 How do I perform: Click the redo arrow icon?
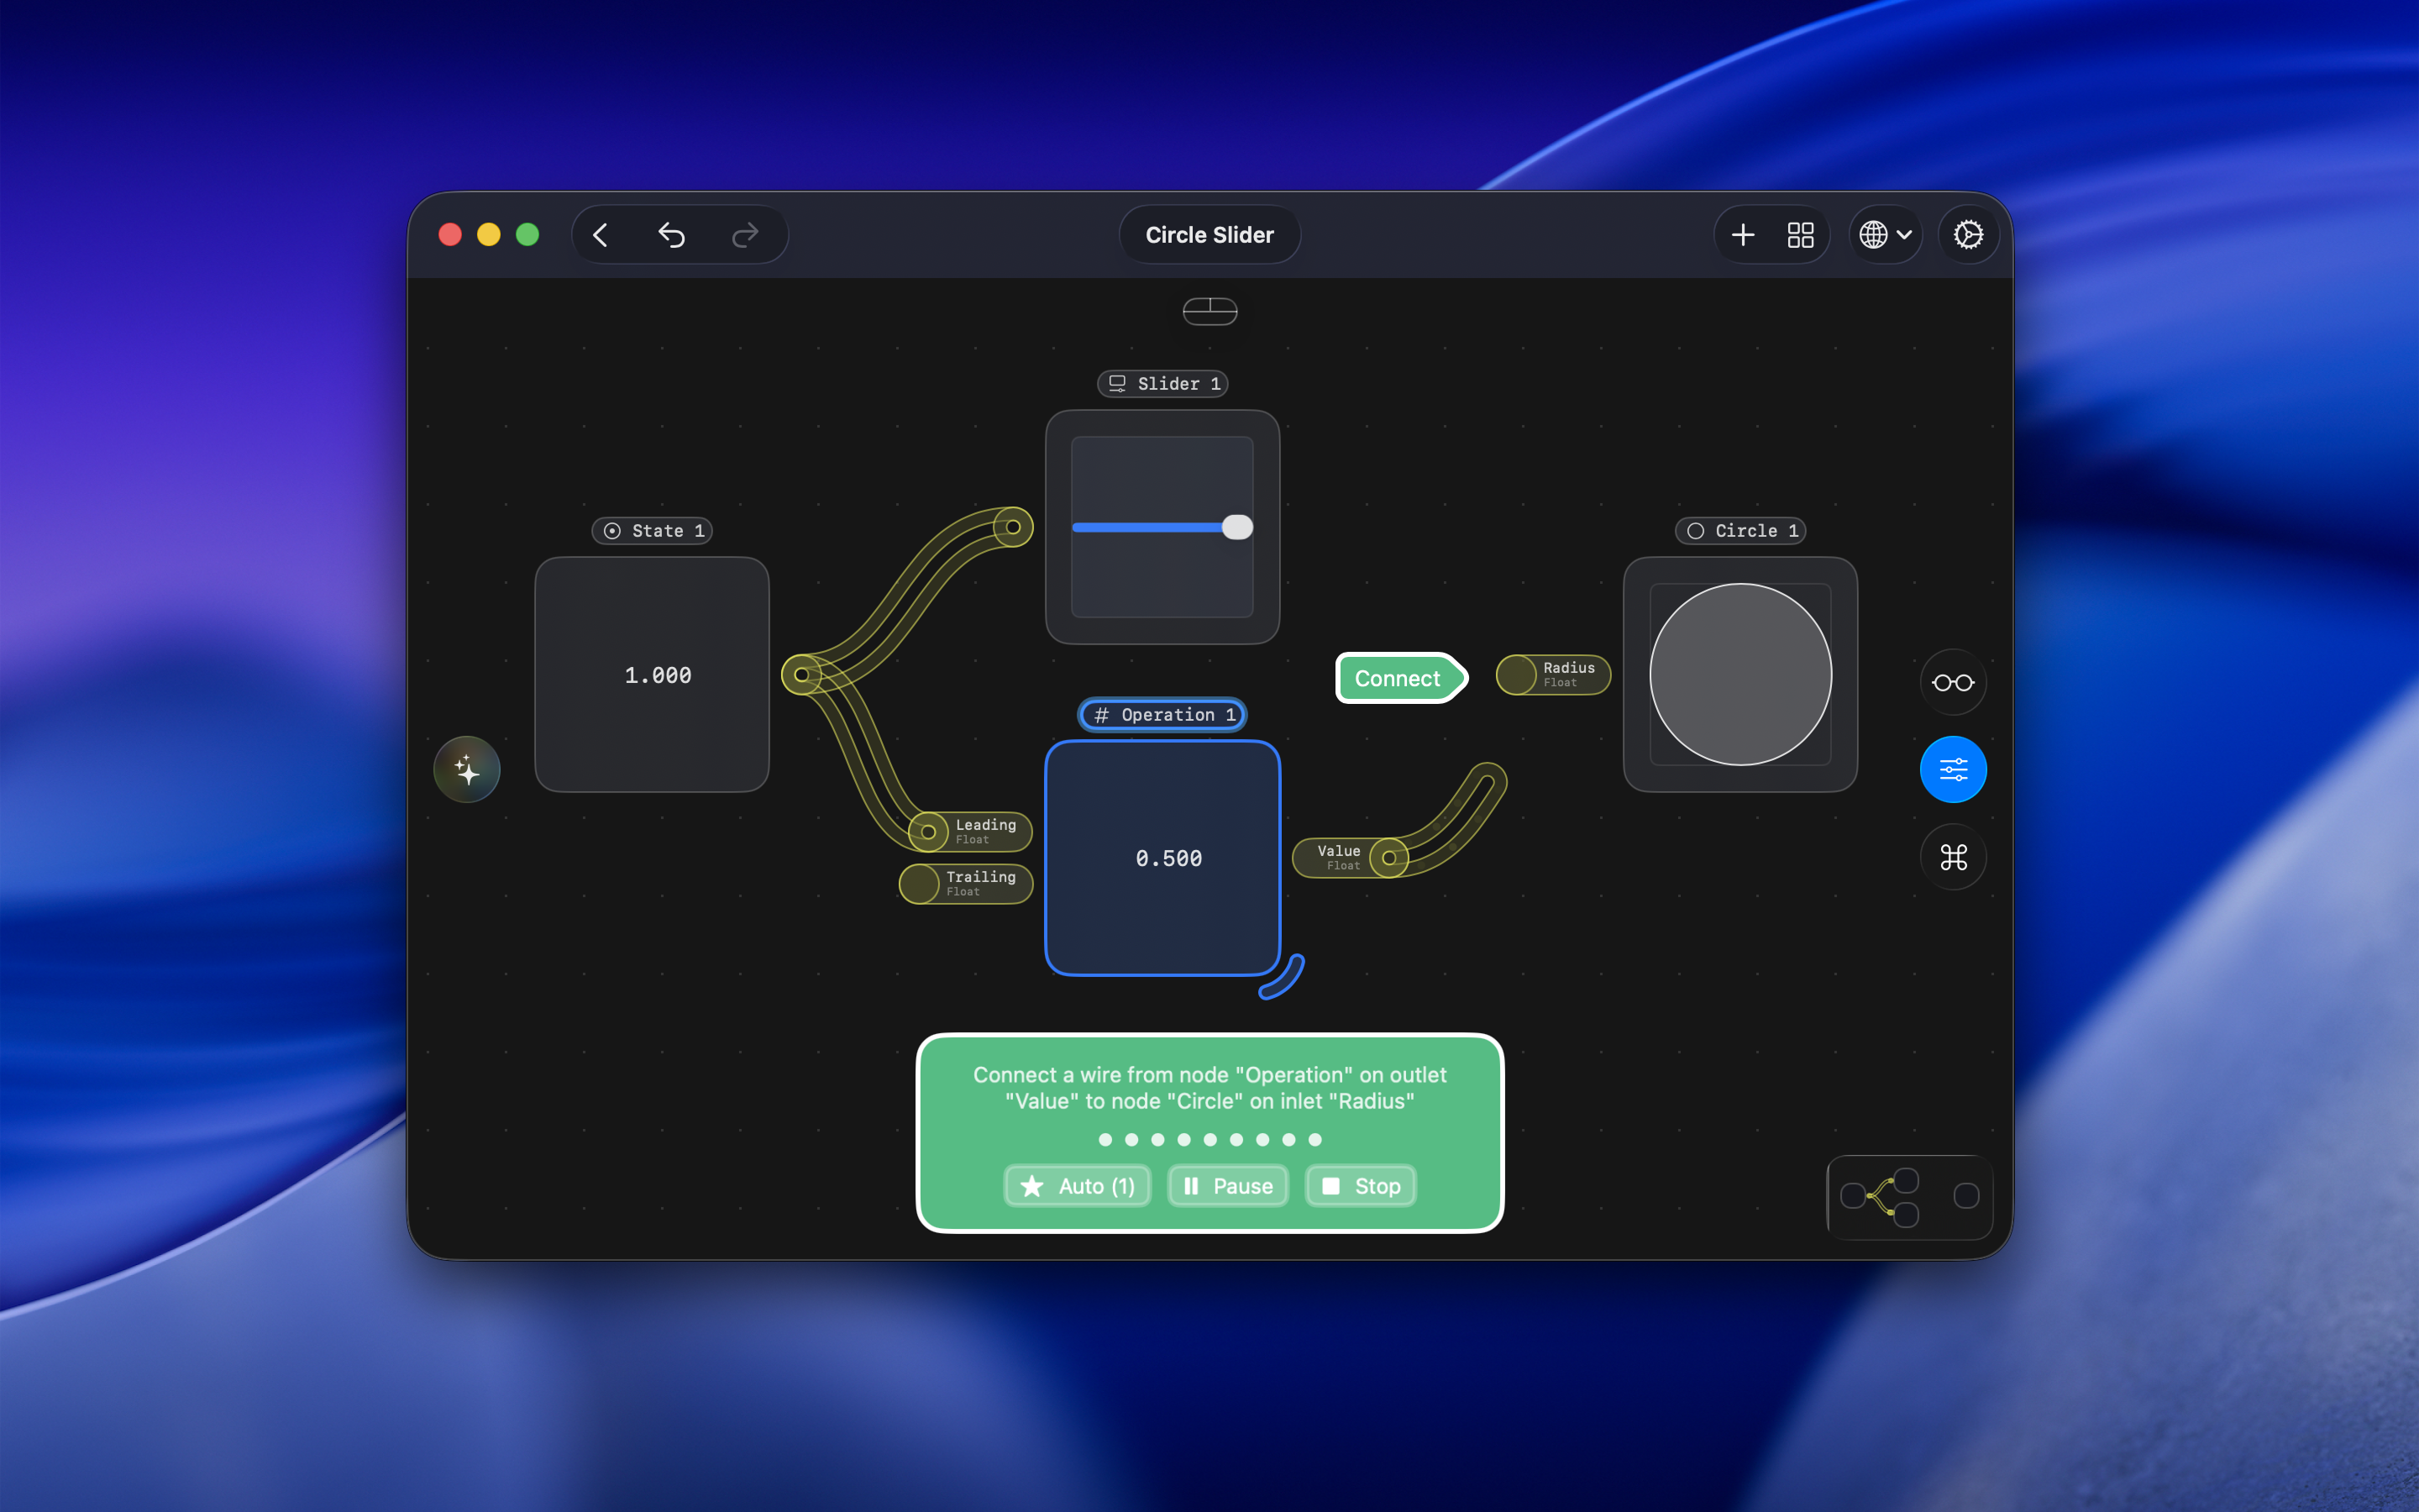(745, 235)
